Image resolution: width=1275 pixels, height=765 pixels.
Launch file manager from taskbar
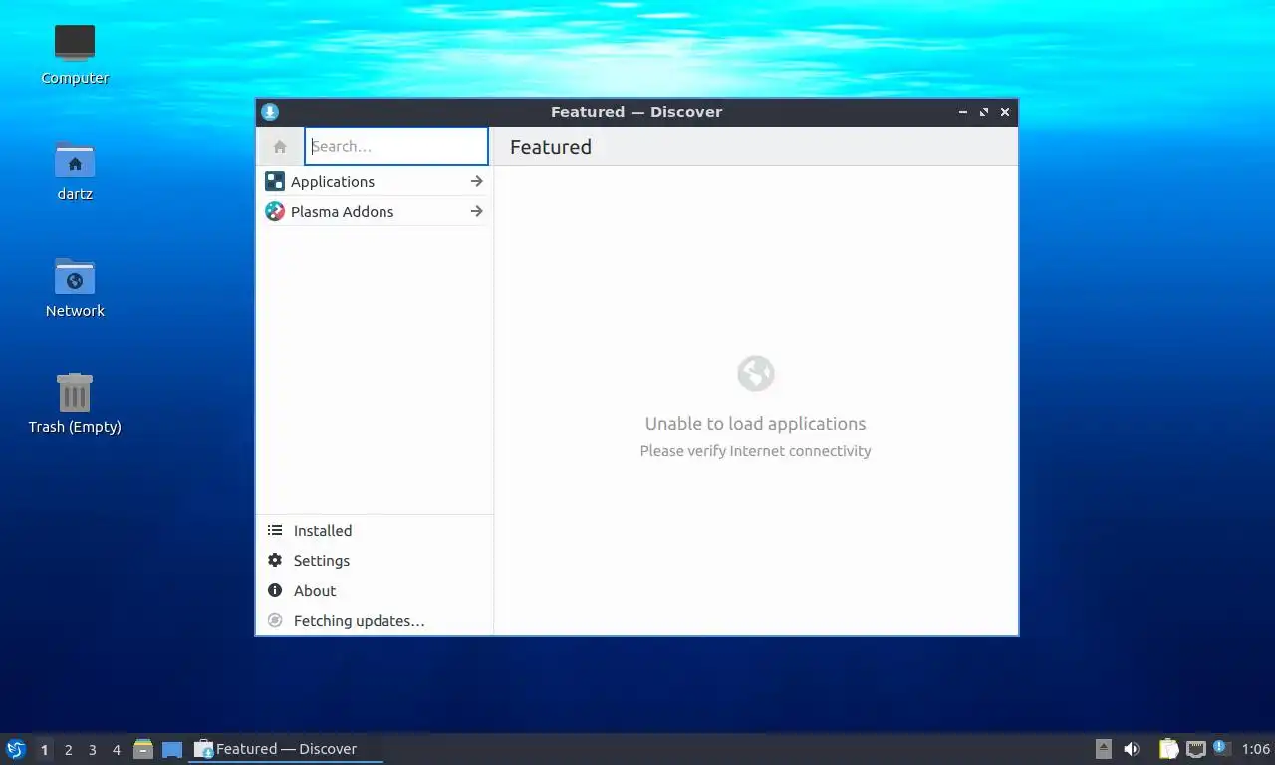[143, 749]
